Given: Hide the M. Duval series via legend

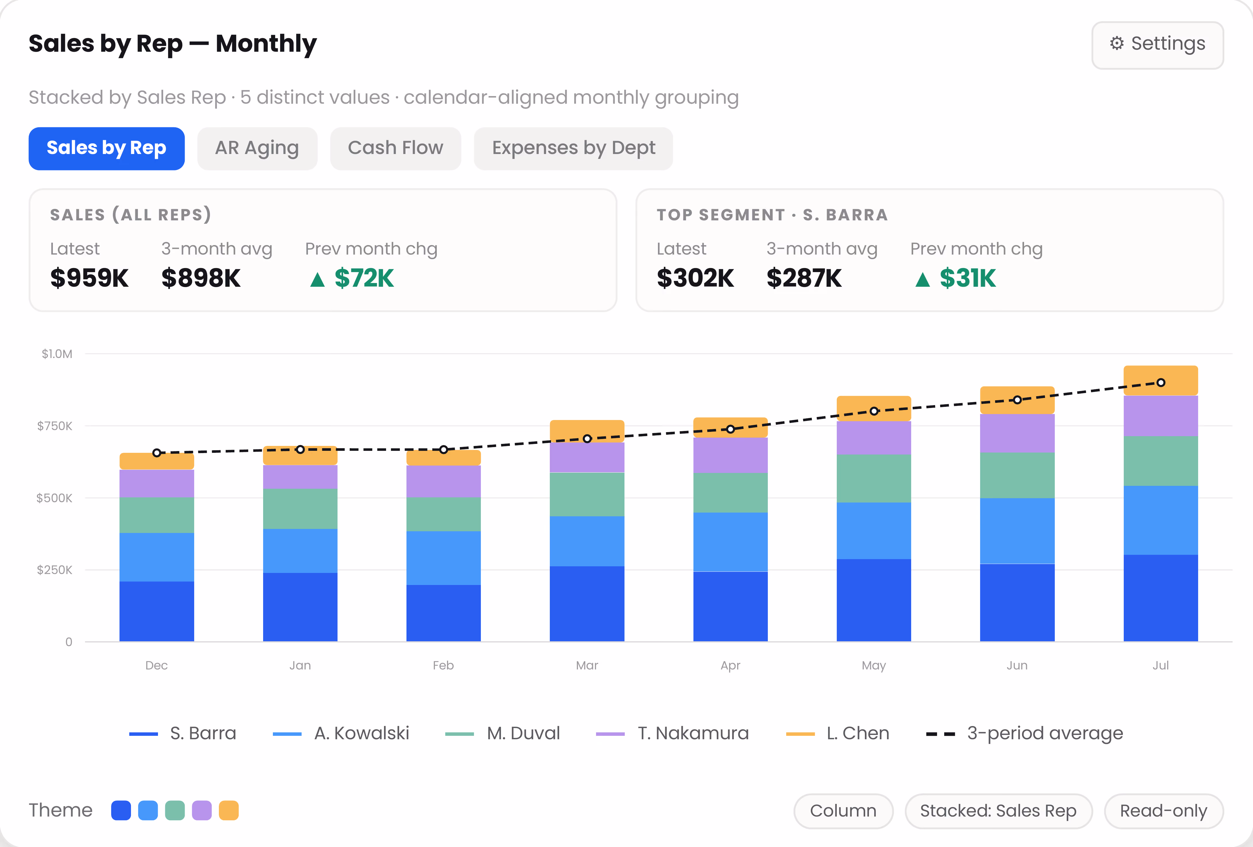Looking at the screenshot, I should tap(503, 733).
